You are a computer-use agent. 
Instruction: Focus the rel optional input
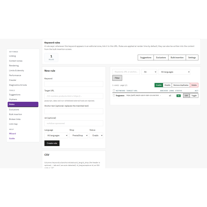tap(74, 123)
